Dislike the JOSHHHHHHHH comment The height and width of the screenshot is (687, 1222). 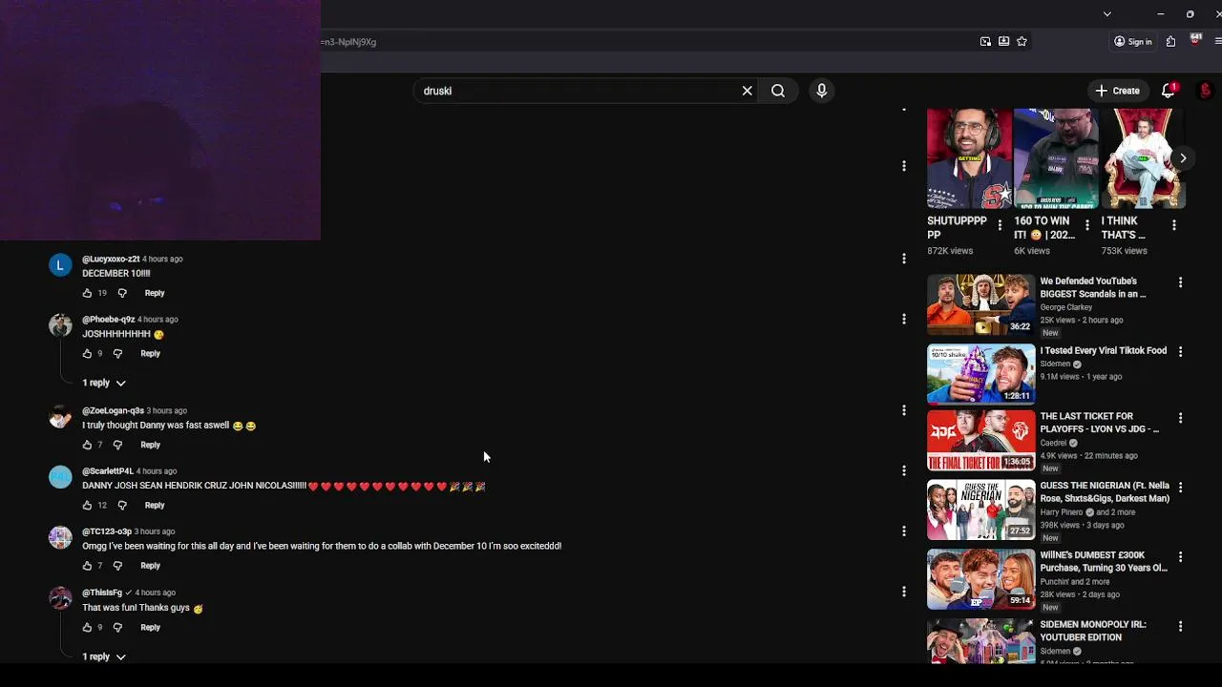click(x=117, y=354)
